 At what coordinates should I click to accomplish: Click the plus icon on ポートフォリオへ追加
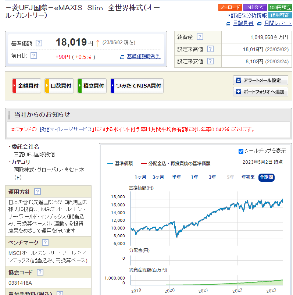click(x=239, y=92)
